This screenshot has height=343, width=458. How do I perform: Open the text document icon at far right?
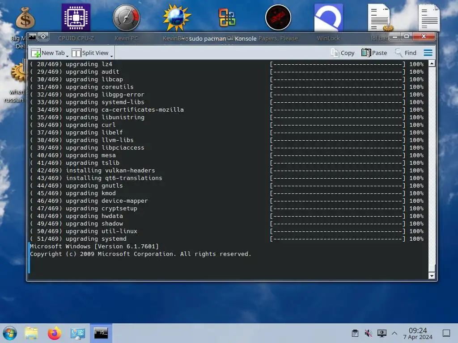pos(429,17)
